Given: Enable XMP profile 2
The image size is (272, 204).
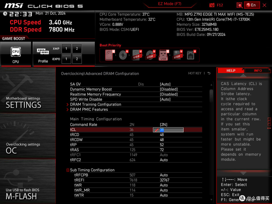Looking at the screenshot, I should [77, 49].
